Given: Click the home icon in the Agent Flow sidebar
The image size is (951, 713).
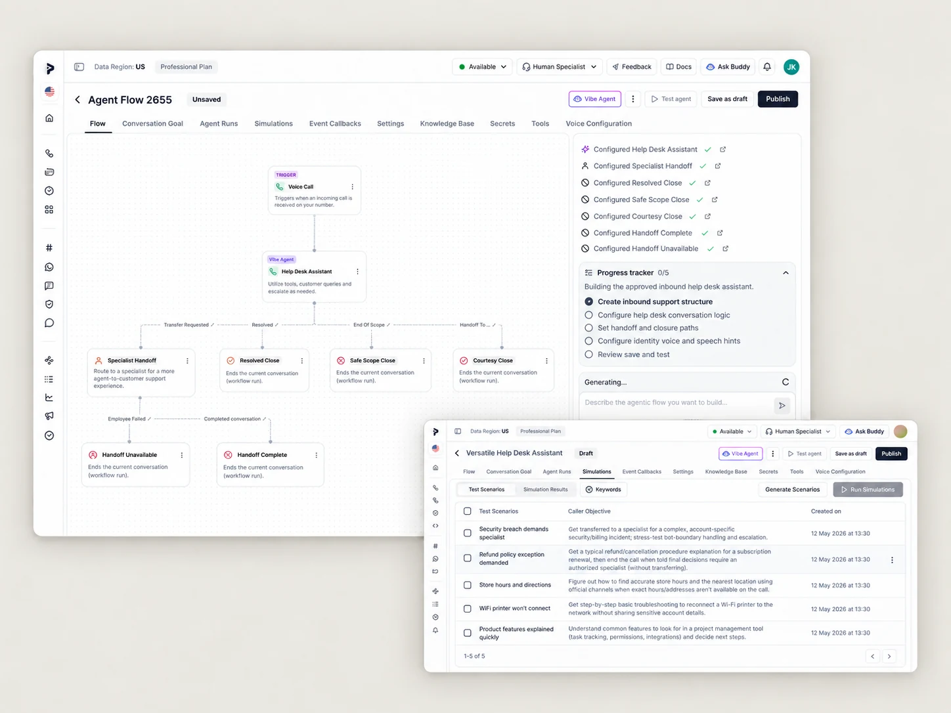Looking at the screenshot, I should (x=49, y=118).
